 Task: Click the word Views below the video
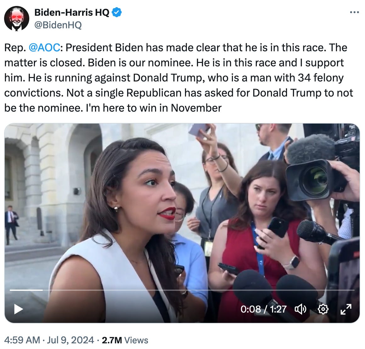tap(136, 340)
